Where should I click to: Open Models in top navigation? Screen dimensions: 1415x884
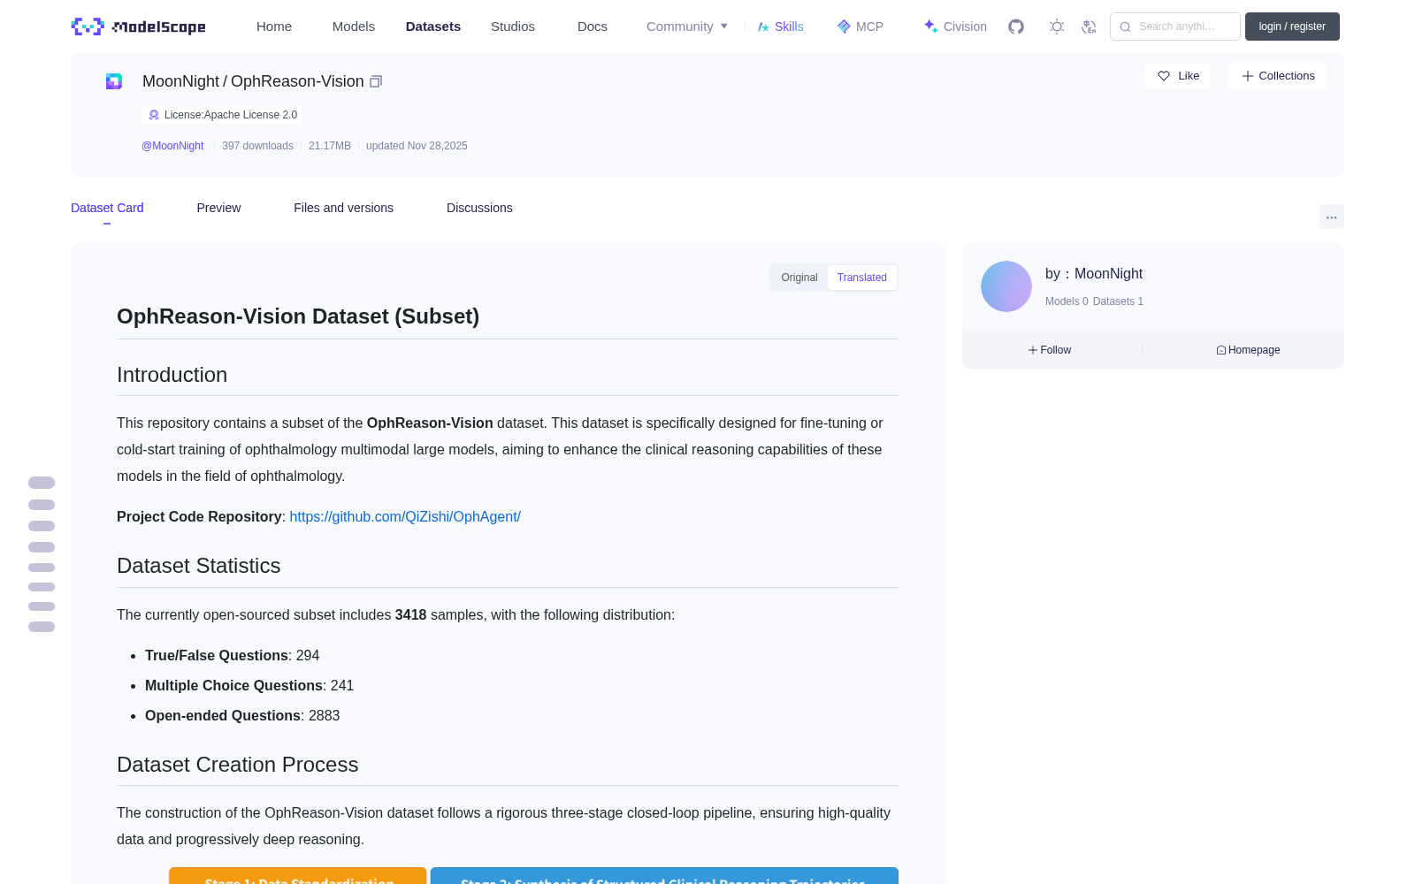(354, 27)
